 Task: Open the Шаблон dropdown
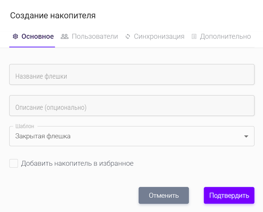coord(131,136)
